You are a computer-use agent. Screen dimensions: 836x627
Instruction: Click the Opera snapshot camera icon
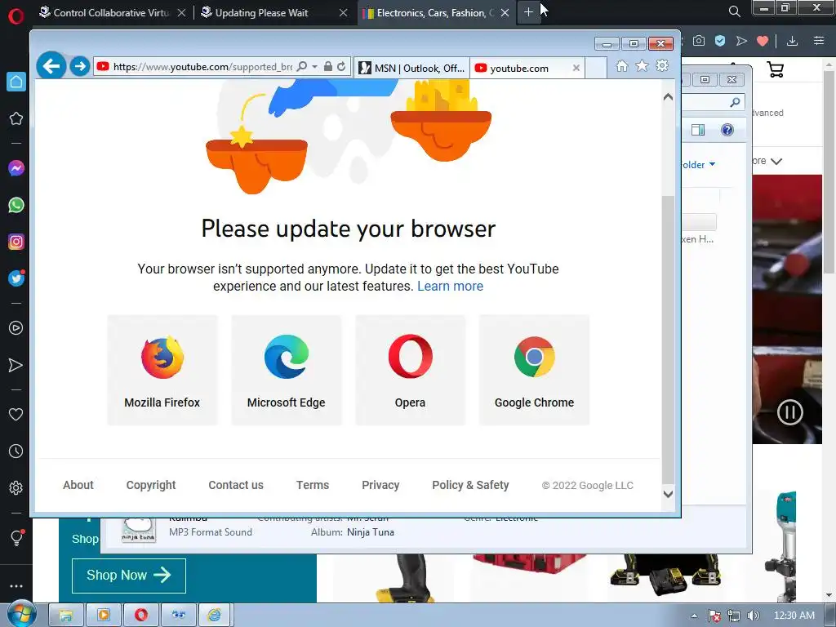coord(699,41)
